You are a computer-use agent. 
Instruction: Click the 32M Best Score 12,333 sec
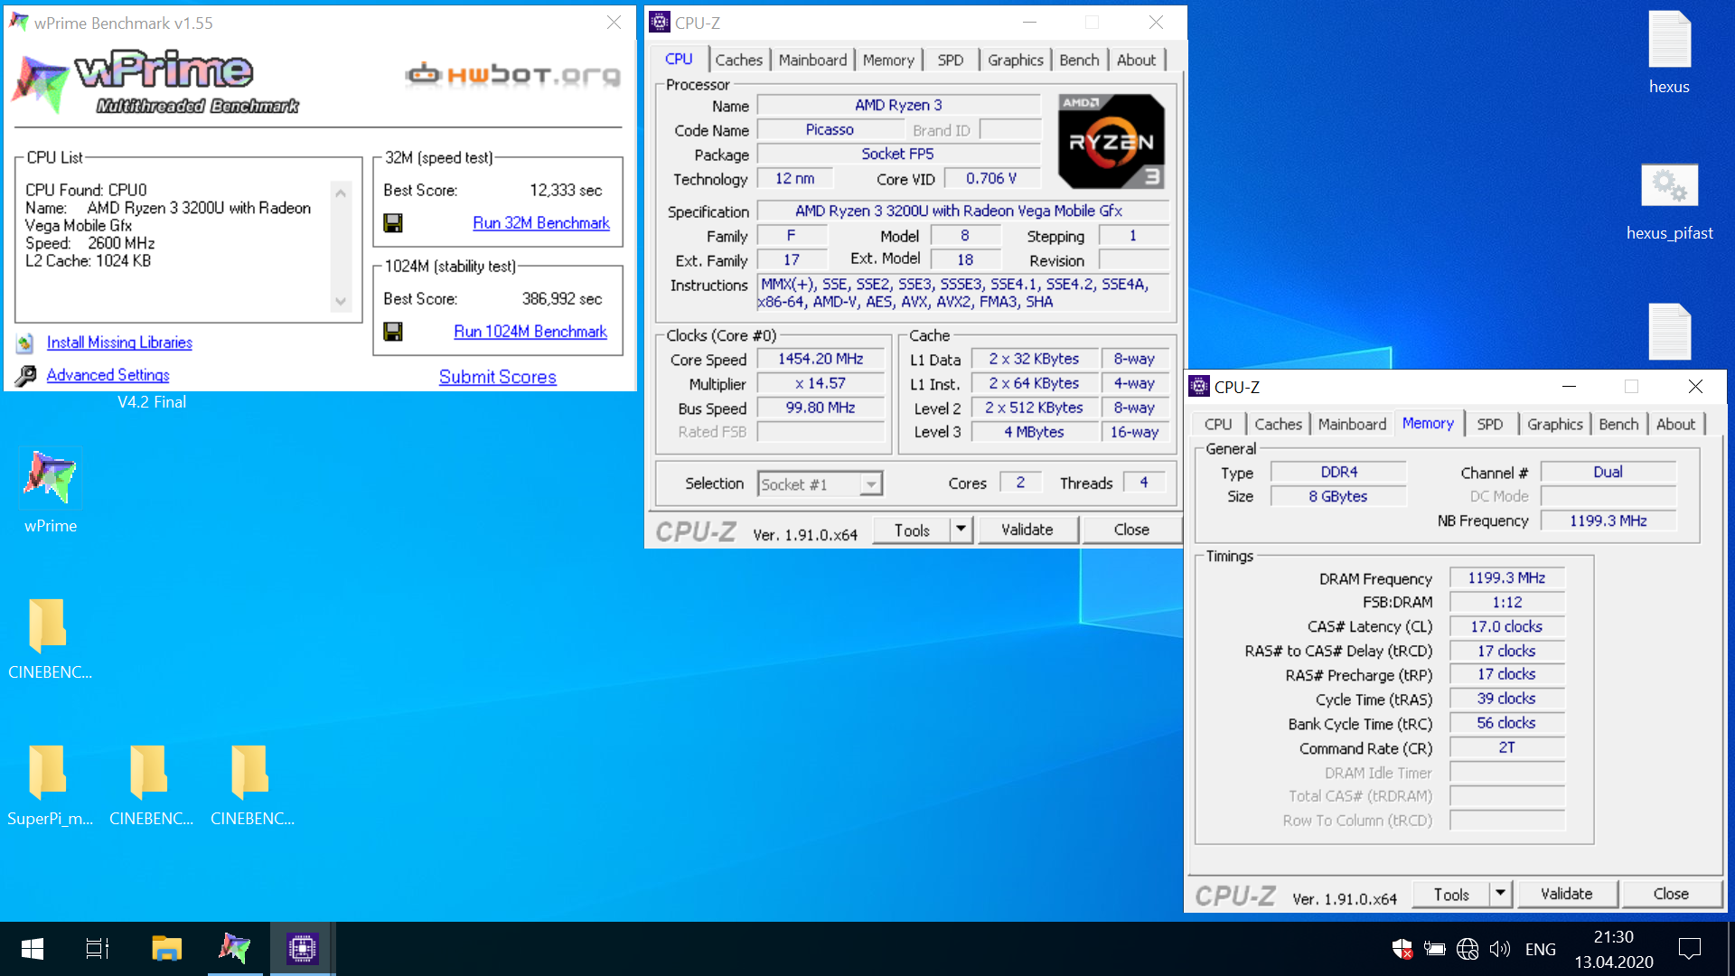click(x=566, y=191)
